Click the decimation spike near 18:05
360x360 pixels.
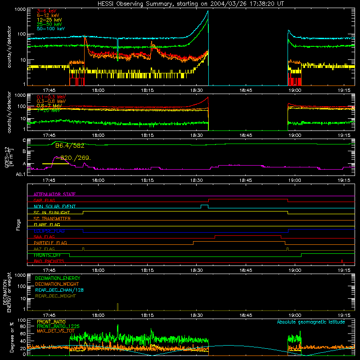[117, 307]
